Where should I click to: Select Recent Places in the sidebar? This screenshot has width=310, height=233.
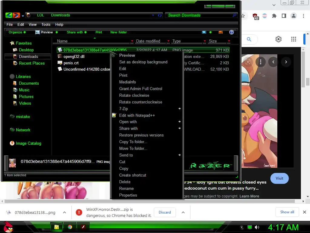[x=29, y=63]
